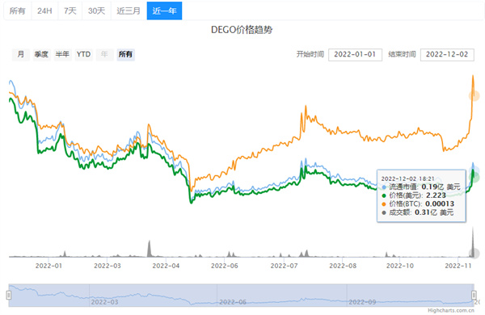Click the 2022-08 axis label

click(x=343, y=266)
